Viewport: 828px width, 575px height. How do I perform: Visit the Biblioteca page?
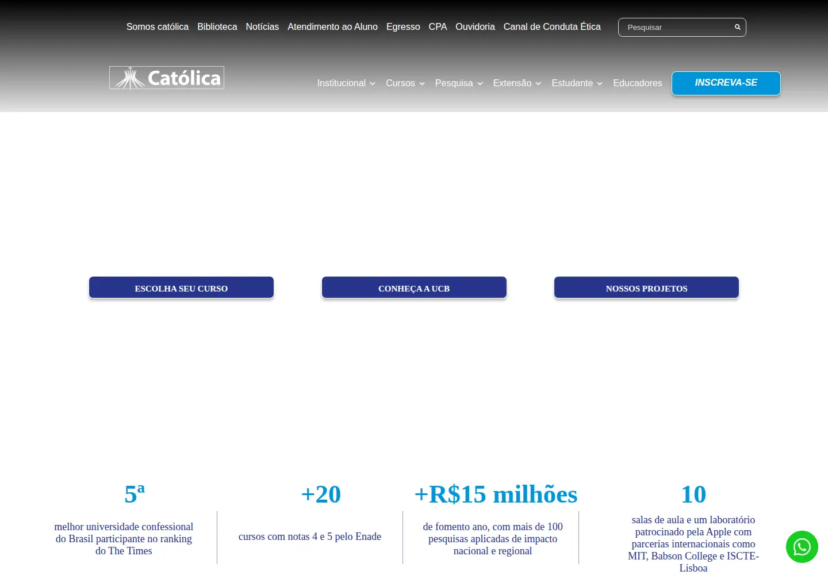[217, 27]
